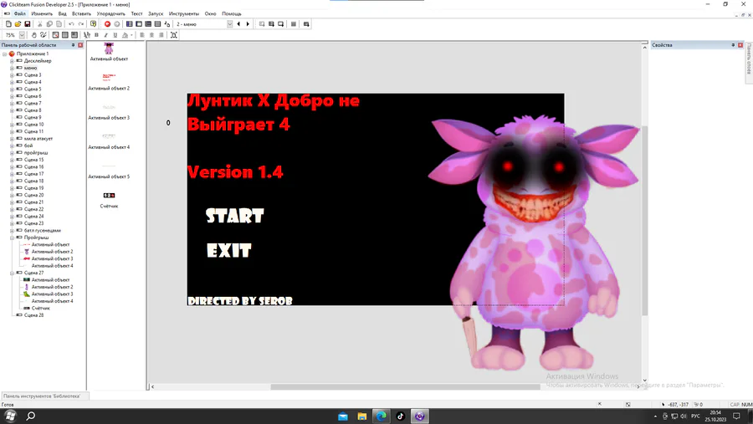Open the text color dropdown arrow

[x=131, y=35]
